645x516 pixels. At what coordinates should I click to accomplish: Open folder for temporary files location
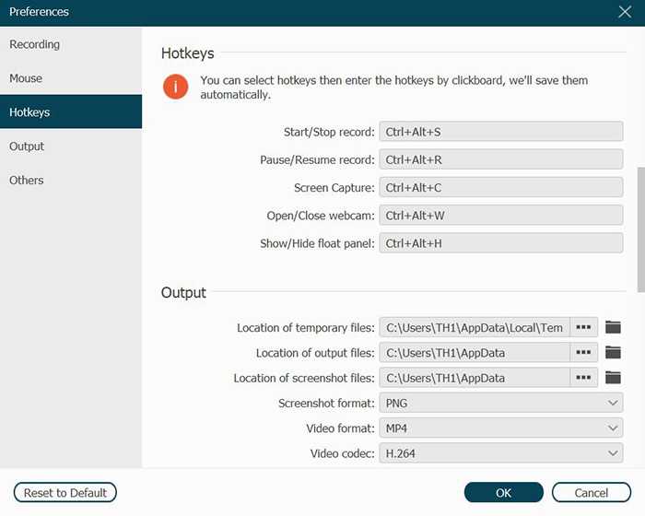tap(613, 327)
